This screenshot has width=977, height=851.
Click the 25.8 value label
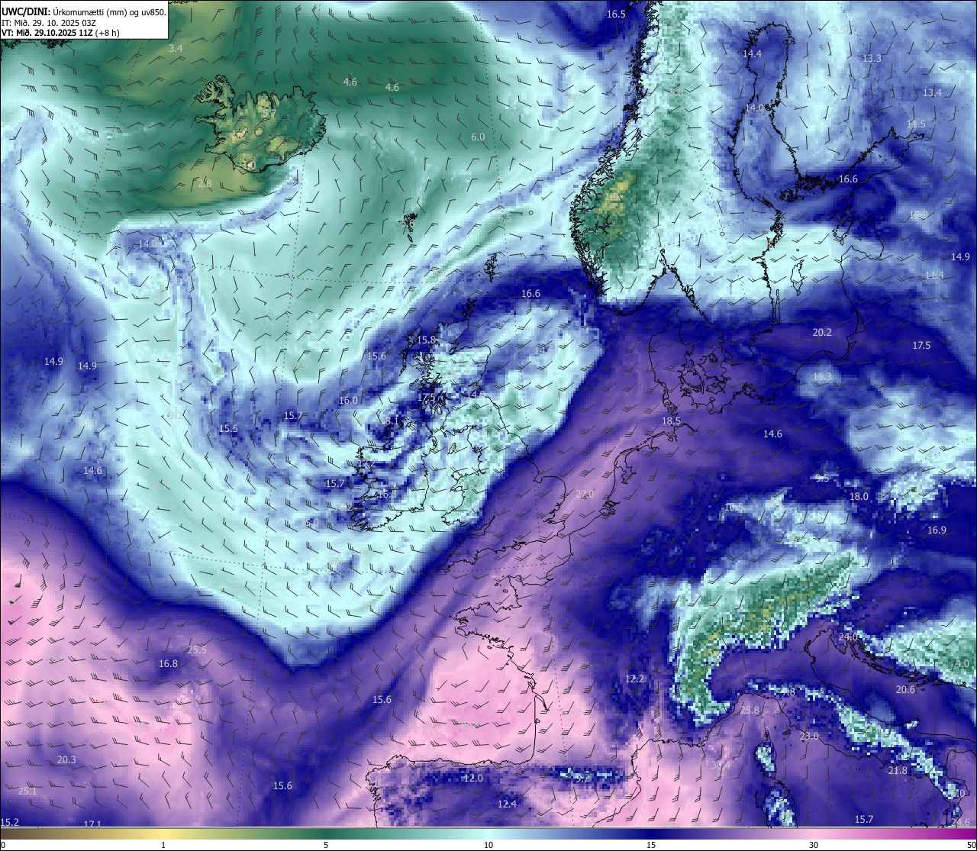[750, 710]
